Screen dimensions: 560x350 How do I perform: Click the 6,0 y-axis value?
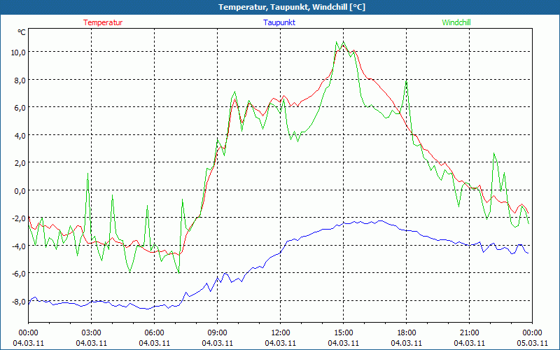click(x=20, y=108)
